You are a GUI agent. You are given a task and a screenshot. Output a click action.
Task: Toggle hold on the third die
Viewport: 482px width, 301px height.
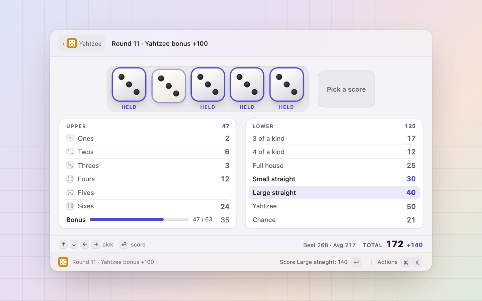pyautogui.click(x=208, y=84)
